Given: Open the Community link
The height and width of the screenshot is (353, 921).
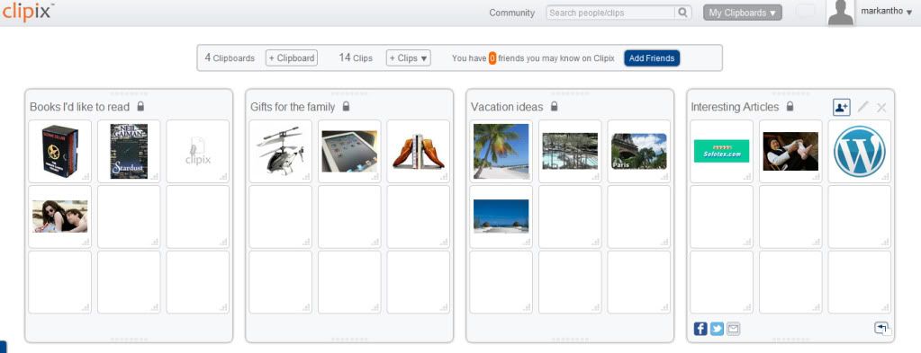Looking at the screenshot, I should 511,13.
